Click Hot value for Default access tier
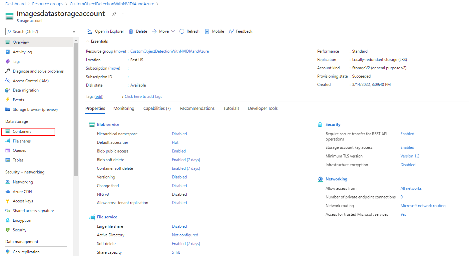This screenshot has height=256, width=469. tap(175, 142)
